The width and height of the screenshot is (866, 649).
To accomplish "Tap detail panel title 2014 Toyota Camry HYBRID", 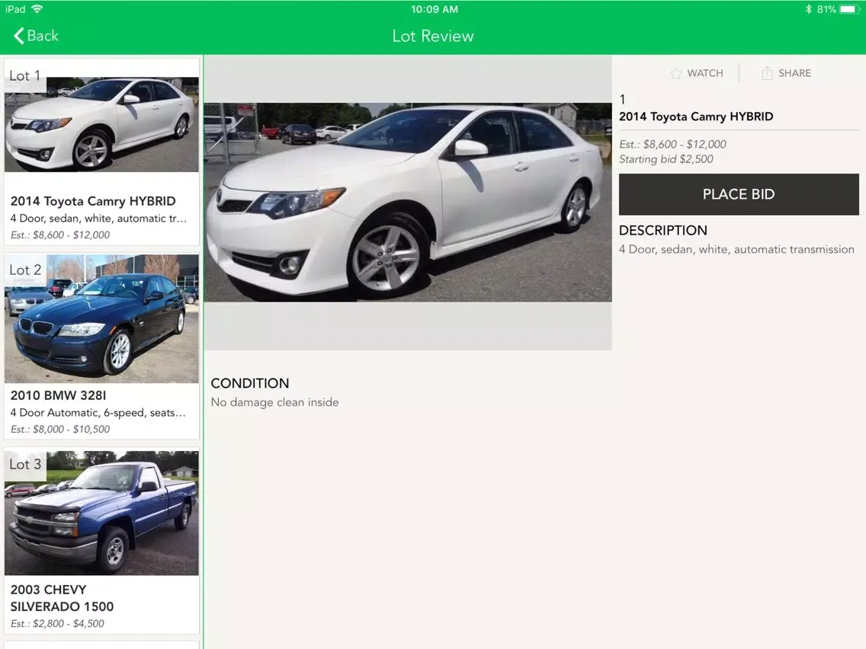I will (696, 117).
